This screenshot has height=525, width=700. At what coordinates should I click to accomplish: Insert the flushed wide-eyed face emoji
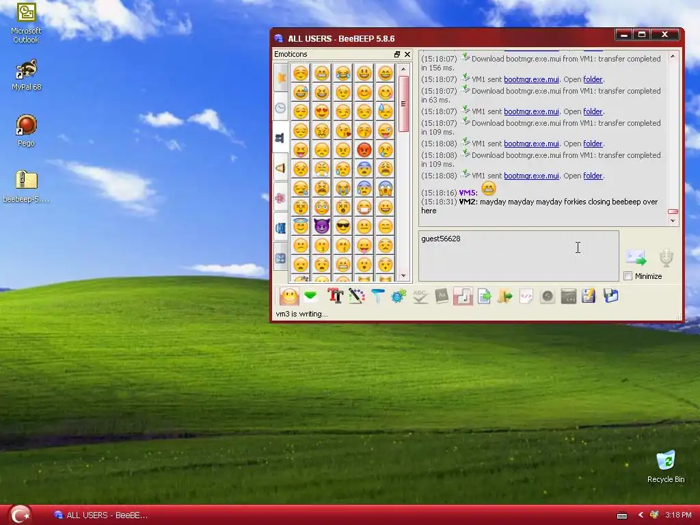tap(322, 207)
